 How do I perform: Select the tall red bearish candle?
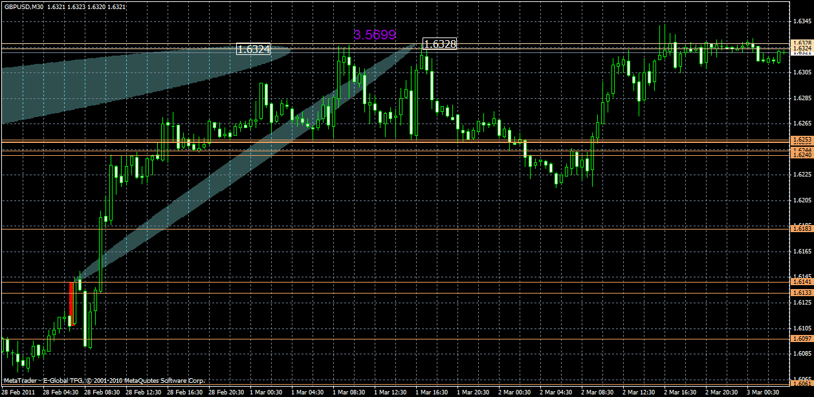72,304
